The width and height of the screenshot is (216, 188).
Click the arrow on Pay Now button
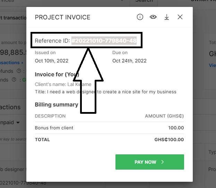pos(163,162)
